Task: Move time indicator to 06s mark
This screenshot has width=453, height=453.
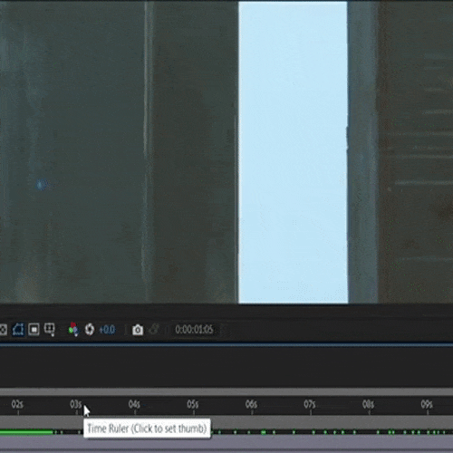Action: pos(251,404)
